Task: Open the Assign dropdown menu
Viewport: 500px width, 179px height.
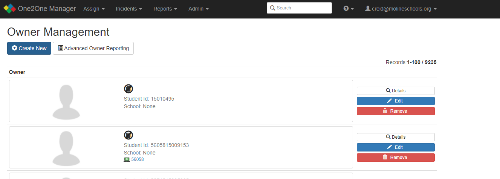Action: (94, 9)
